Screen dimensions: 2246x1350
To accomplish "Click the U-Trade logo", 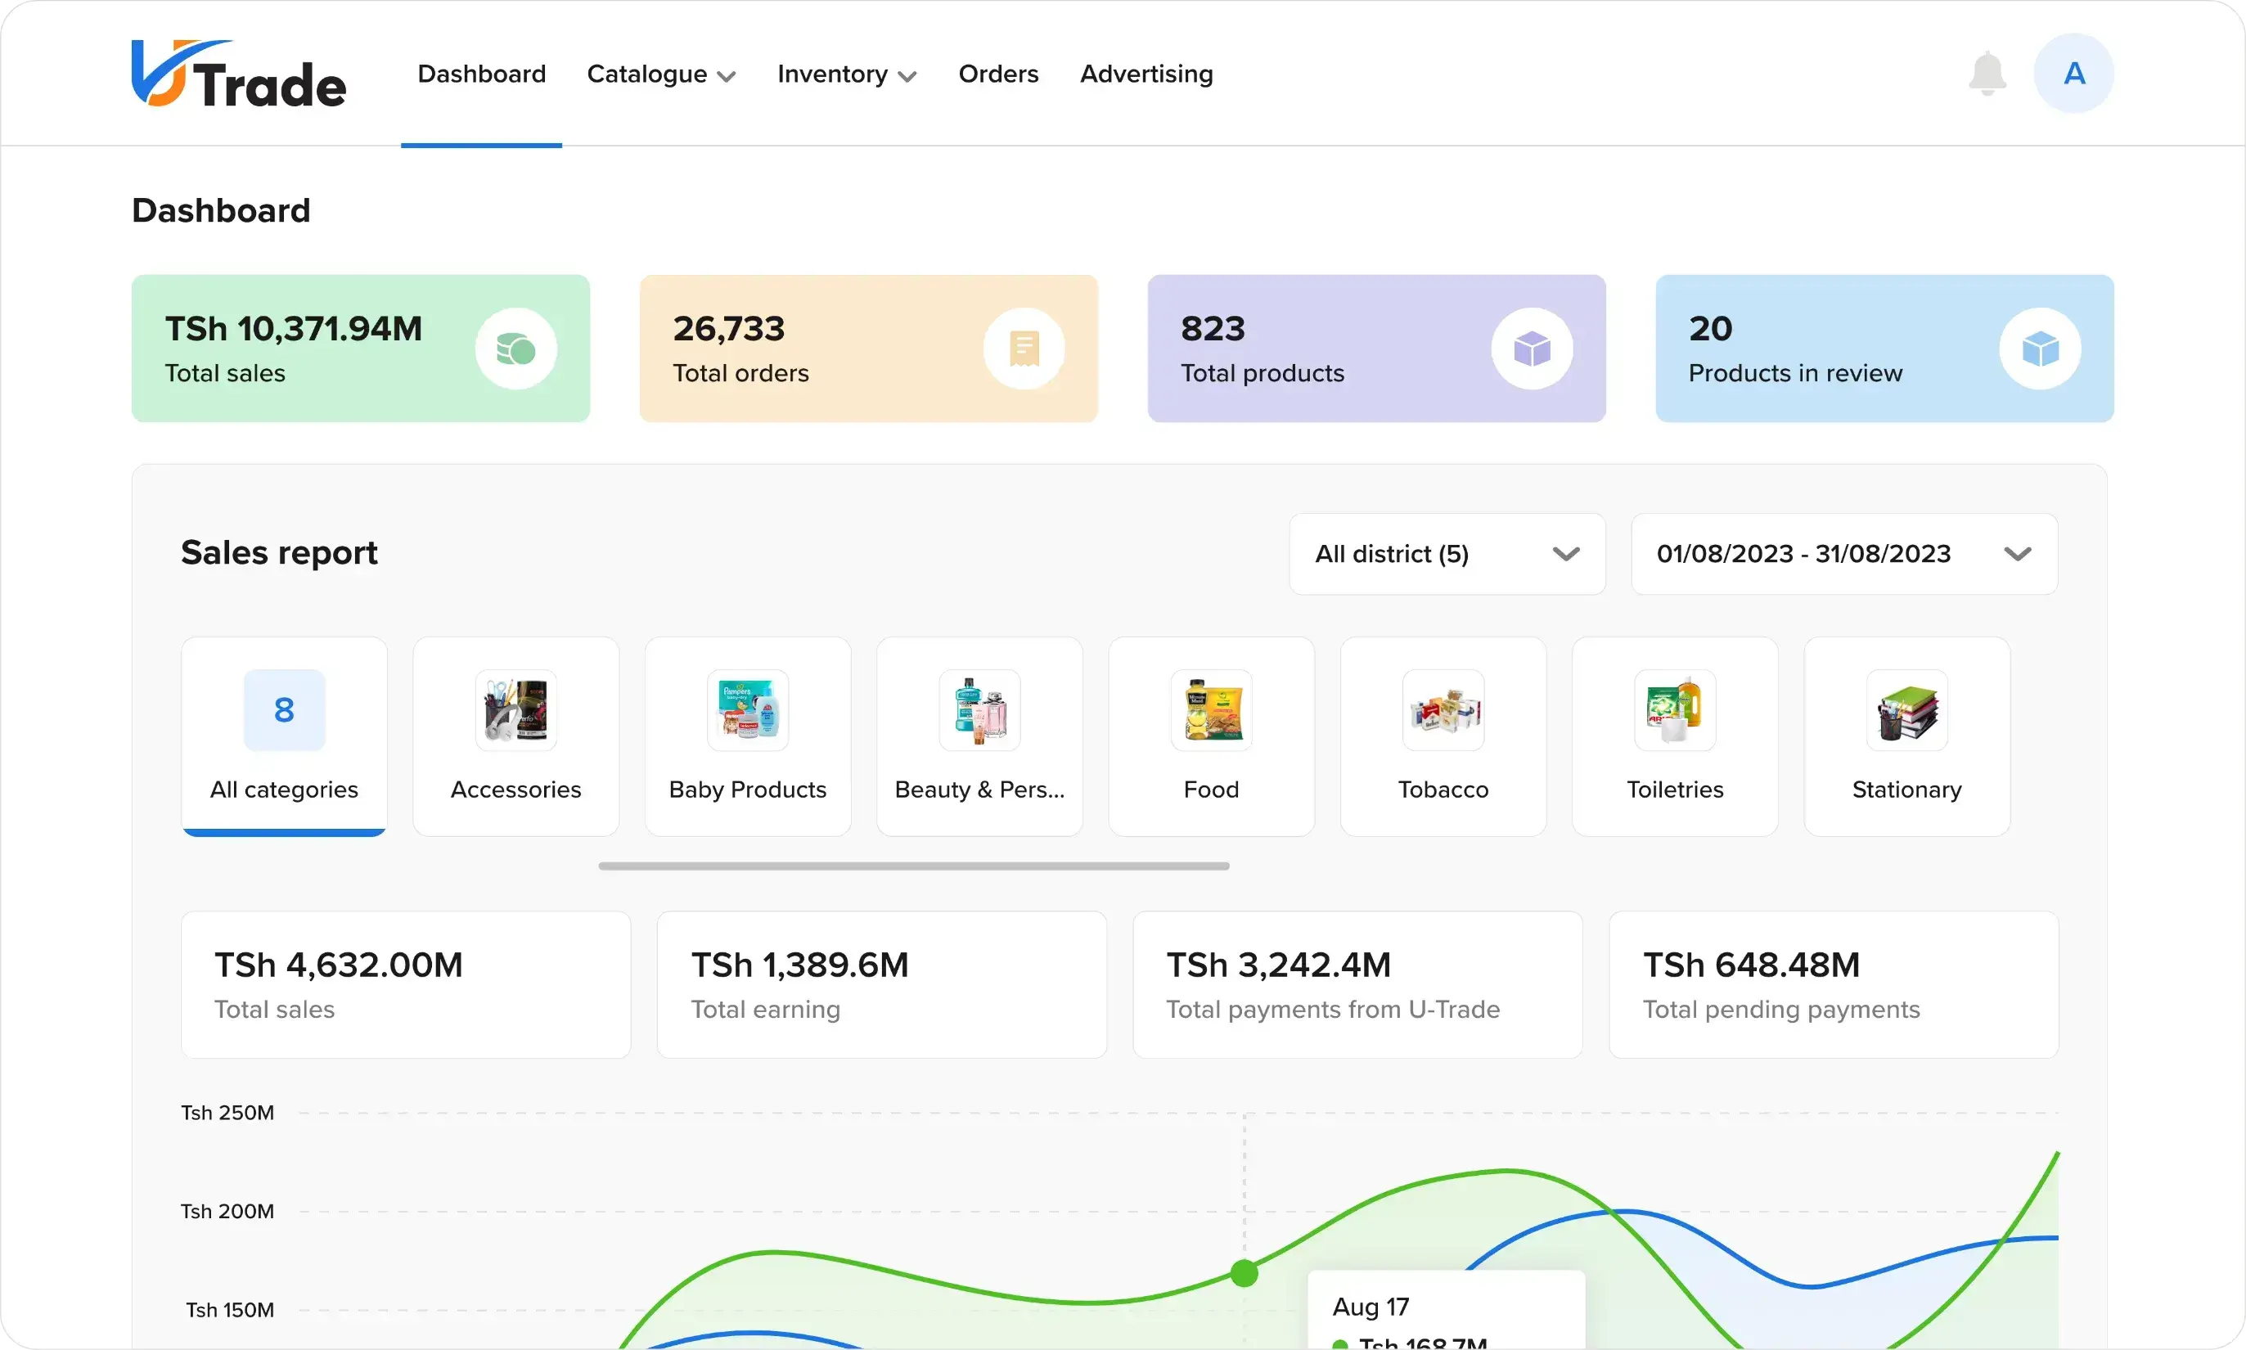I will [x=238, y=73].
